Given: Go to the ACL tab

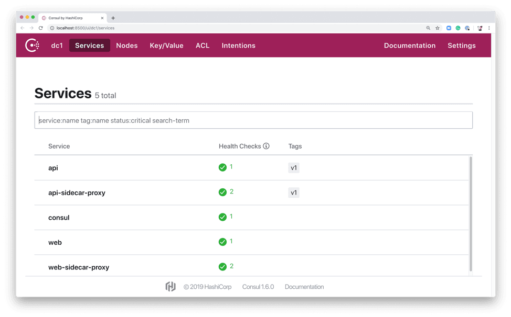Looking at the screenshot, I should click(203, 46).
